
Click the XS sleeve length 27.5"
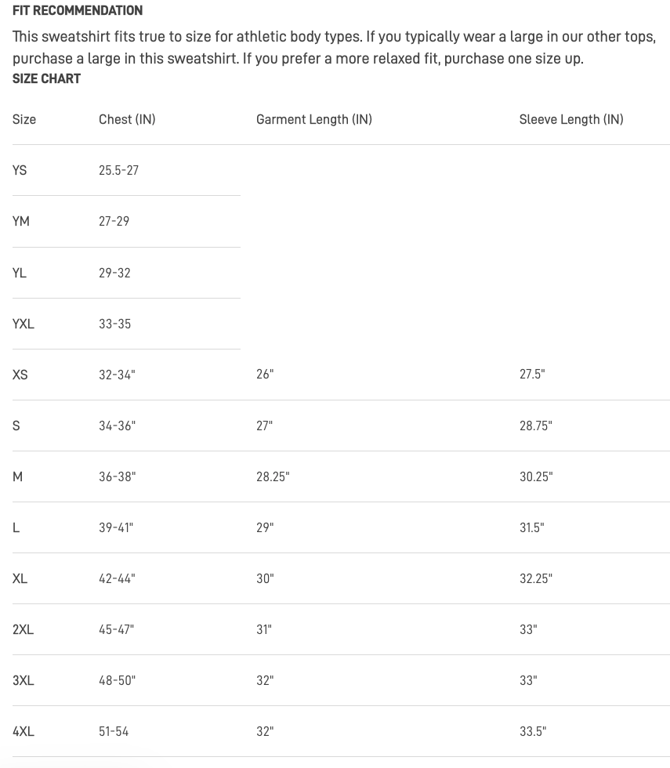(532, 375)
